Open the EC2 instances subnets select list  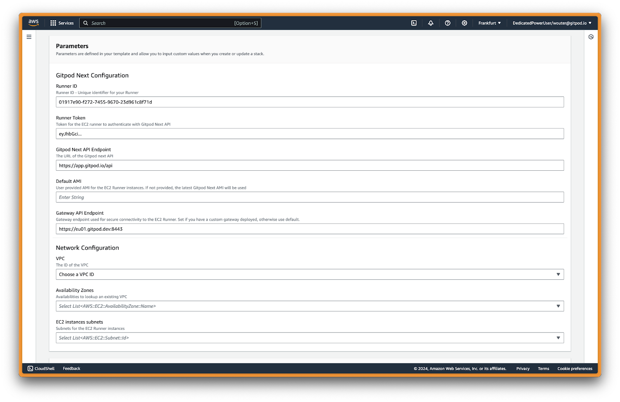(310, 338)
